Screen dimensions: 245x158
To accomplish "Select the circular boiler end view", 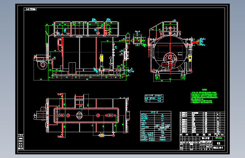I will (170, 51).
